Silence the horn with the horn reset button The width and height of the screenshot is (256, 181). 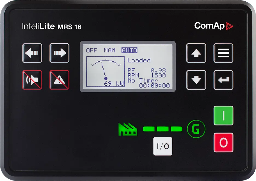[x=32, y=80]
